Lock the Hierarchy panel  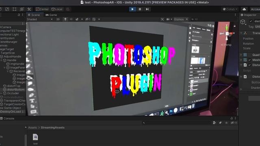point(19,15)
